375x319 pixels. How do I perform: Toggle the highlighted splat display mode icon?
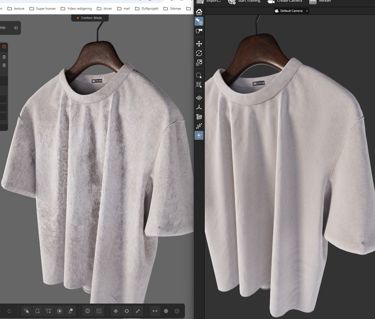pyautogui.click(x=199, y=135)
